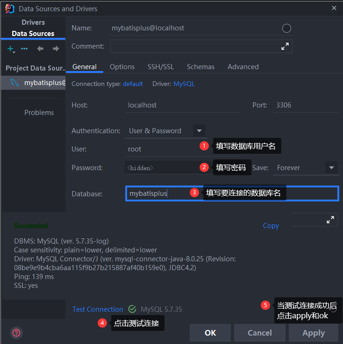Click the Problems item in the sidebar

click(39, 113)
